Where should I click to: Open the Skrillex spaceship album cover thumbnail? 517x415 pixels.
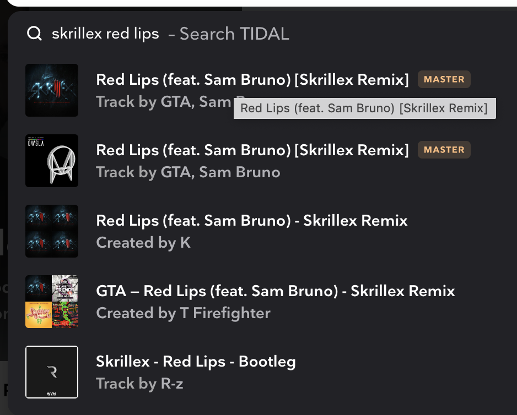click(52, 90)
